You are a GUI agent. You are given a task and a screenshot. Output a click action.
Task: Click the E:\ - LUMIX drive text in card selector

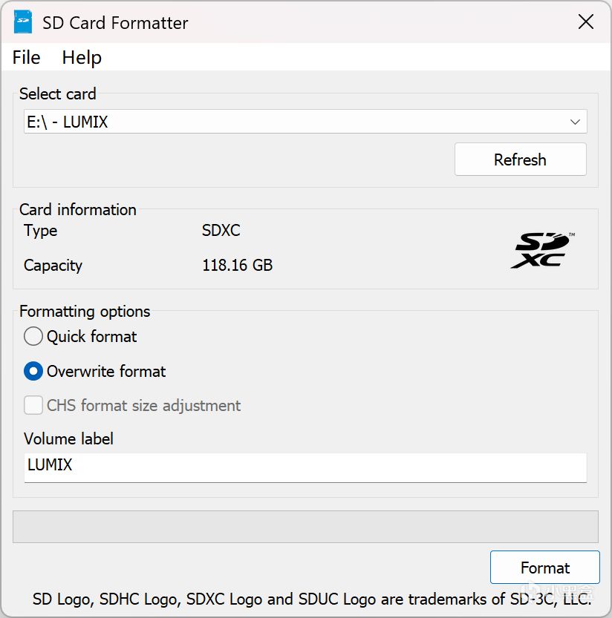tap(68, 122)
